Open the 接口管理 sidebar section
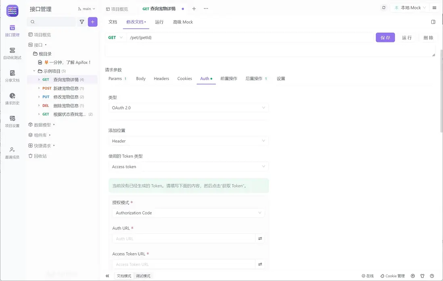 point(12,31)
